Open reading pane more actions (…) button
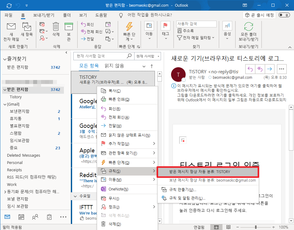Screen dimensions: 294x230 (x=282, y=69)
